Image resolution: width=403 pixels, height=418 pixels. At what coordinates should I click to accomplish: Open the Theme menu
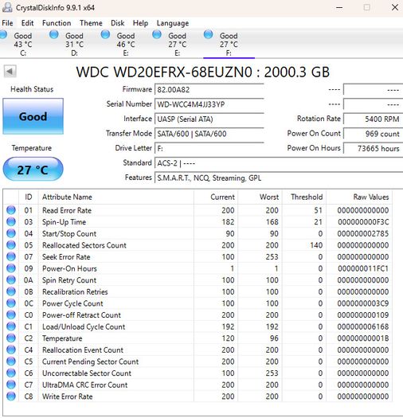tap(91, 23)
